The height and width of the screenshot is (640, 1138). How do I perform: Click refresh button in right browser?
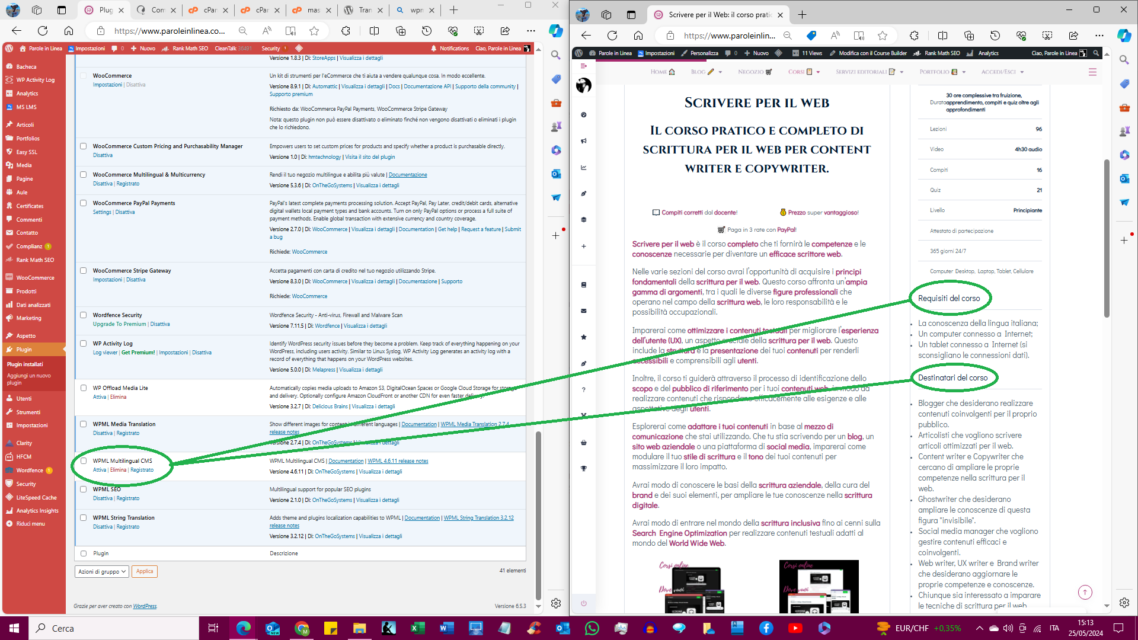(x=612, y=36)
